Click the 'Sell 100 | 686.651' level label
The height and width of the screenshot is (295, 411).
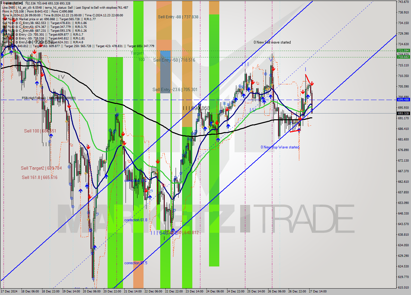[x=40, y=131]
